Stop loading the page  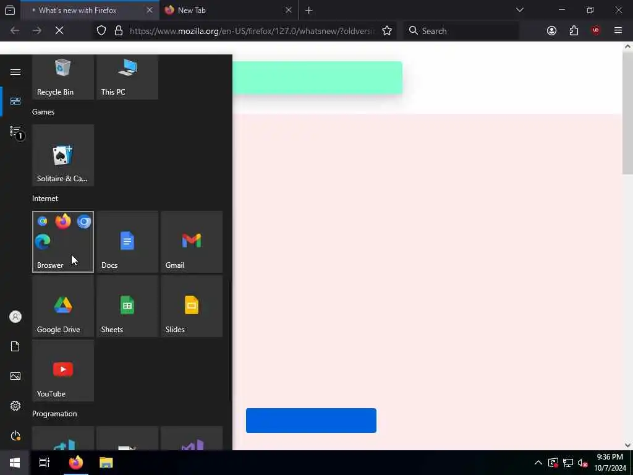click(x=59, y=31)
